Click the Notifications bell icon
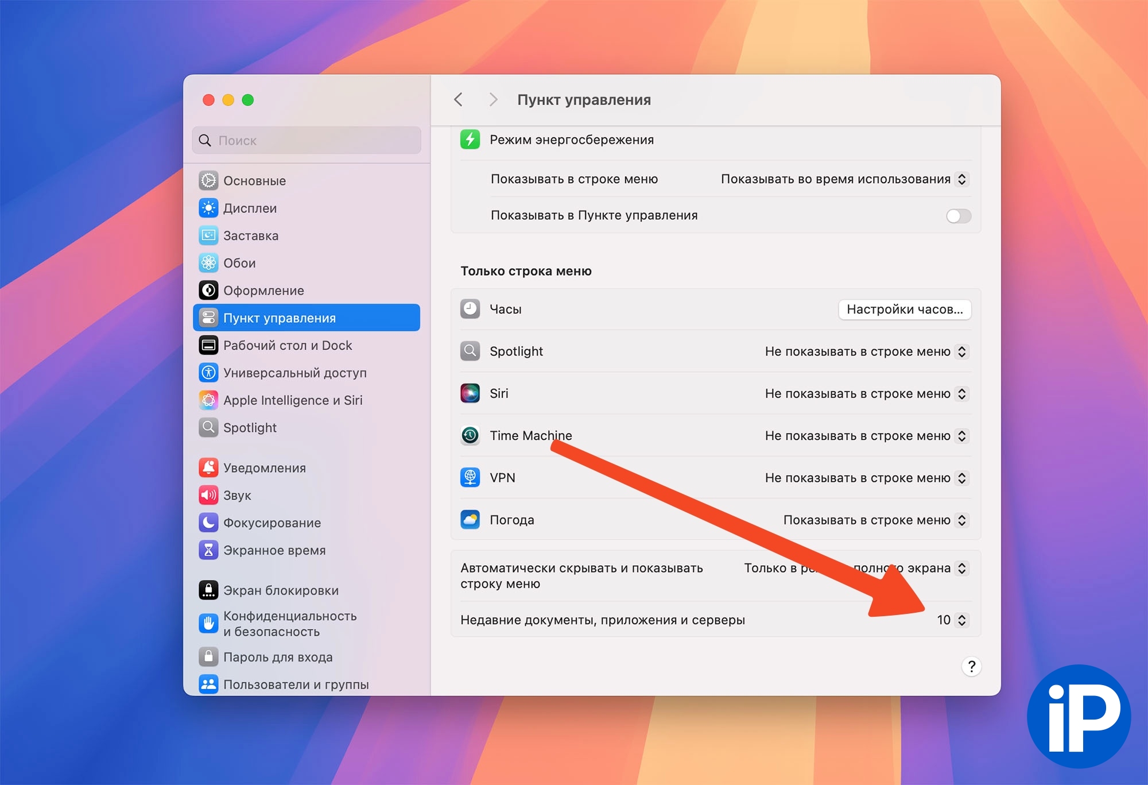Image resolution: width=1148 pixels, height=785 pixels. 208,467
